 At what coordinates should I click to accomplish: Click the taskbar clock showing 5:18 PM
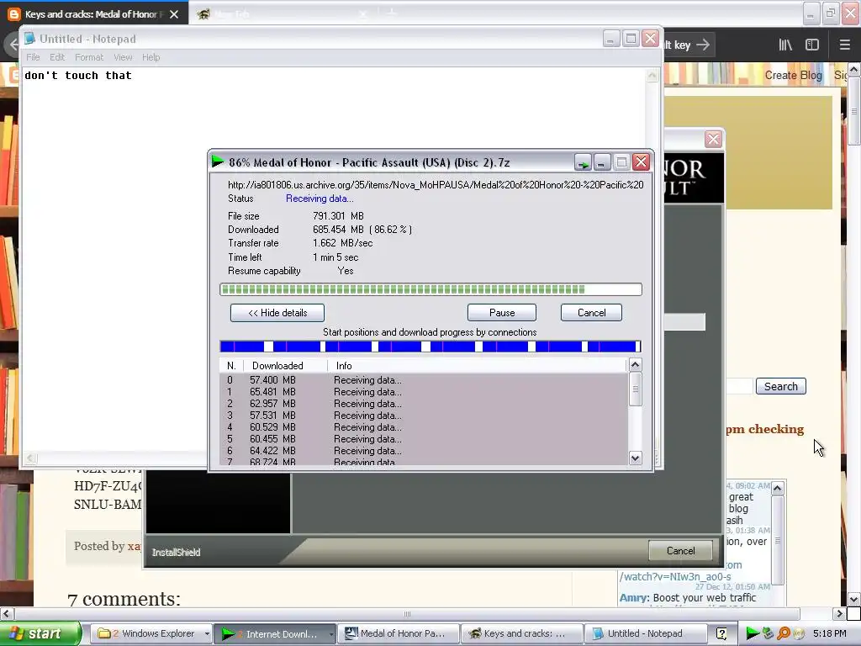[830, 633]
